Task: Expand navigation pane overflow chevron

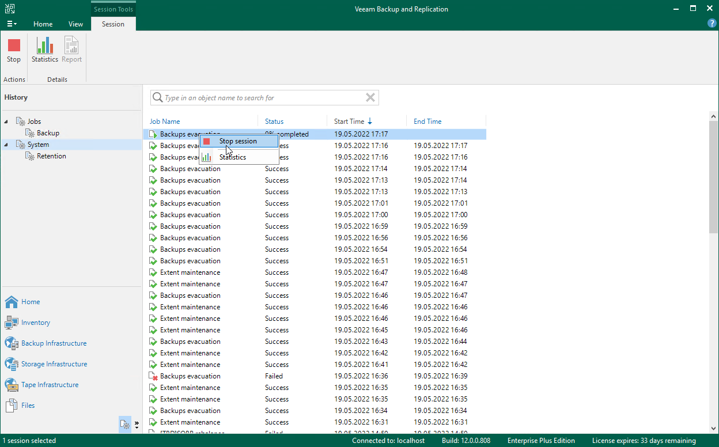Action: click(137, 425)
